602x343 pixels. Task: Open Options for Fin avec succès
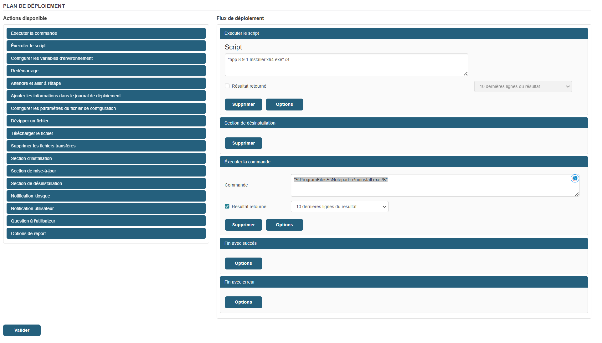point(243,263)
